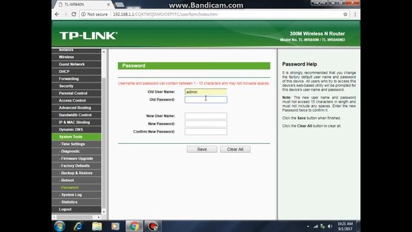Open File Explorer folder on taskbar
Screen dimensions: 412x232
(x=97, y=226)
